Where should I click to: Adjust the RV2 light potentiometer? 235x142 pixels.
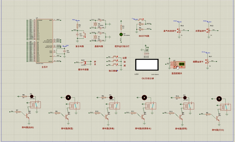pos(209,31)
